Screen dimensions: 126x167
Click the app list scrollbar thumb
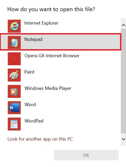tap(123, 81)
